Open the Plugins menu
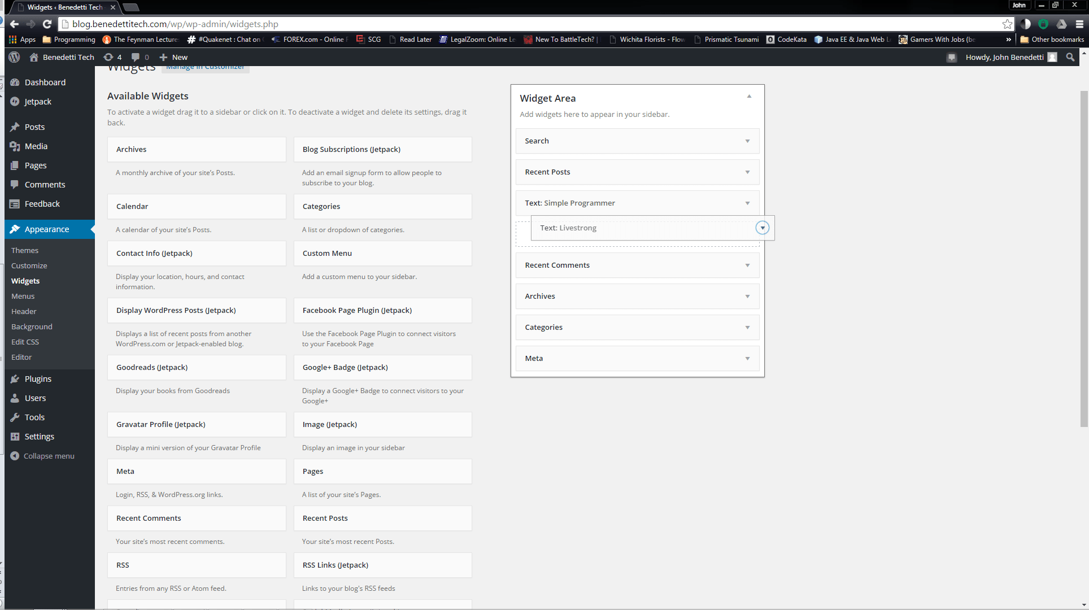 (x=38, y=379)
